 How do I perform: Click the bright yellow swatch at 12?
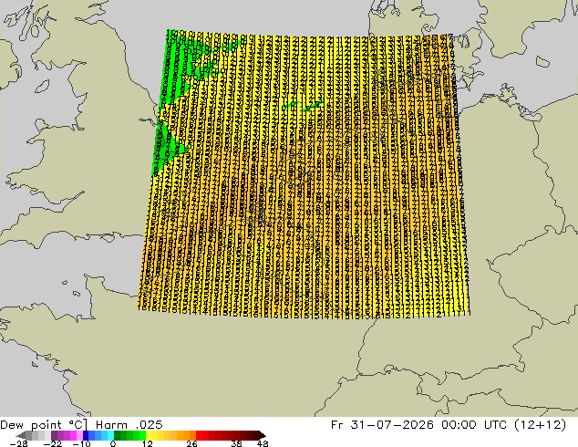(x=149, y=435)
